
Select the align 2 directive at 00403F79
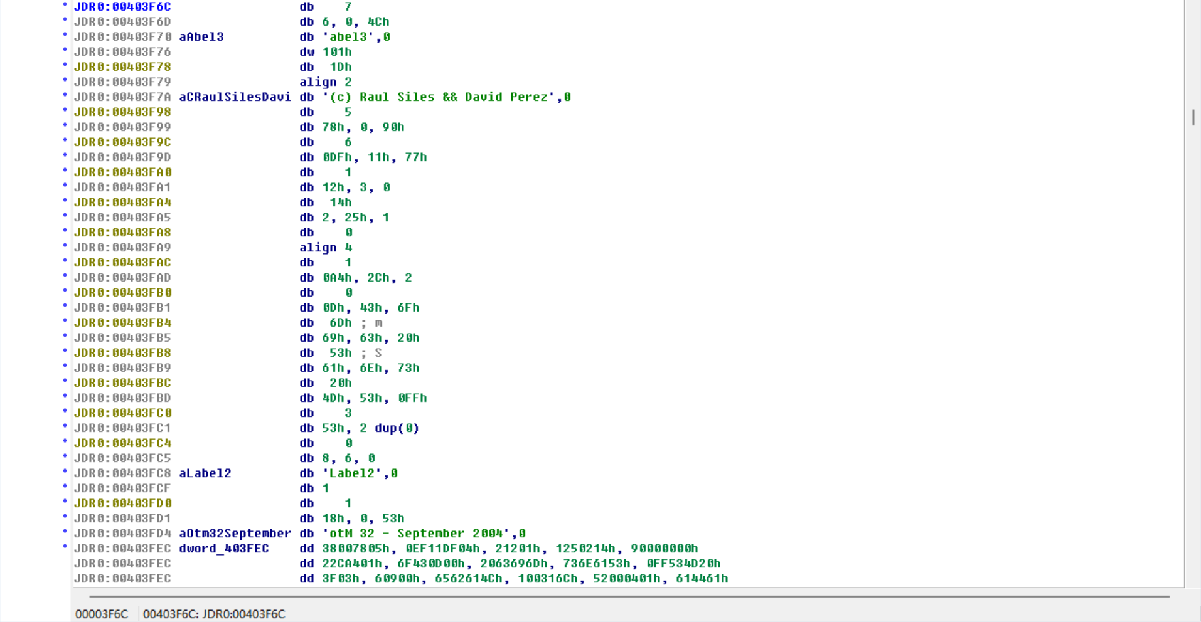[326, 82]
